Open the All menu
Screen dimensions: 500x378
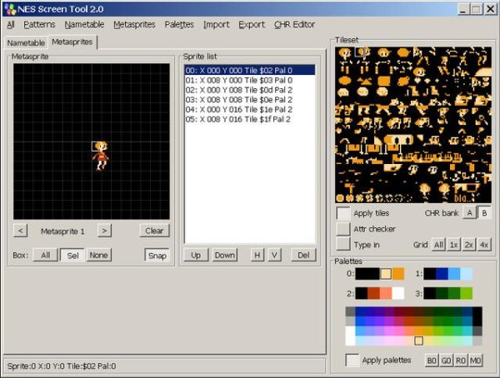(x=11, y=24)
